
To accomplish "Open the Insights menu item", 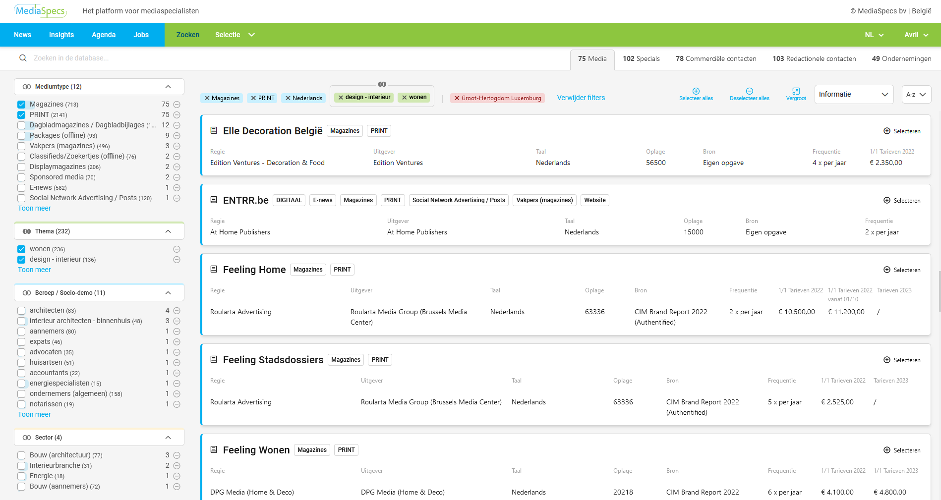I will [x=61, y=35].
